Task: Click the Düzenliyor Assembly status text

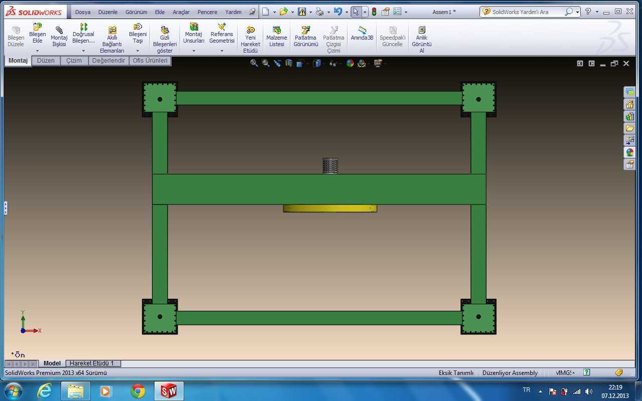Action: coord(510,373)
